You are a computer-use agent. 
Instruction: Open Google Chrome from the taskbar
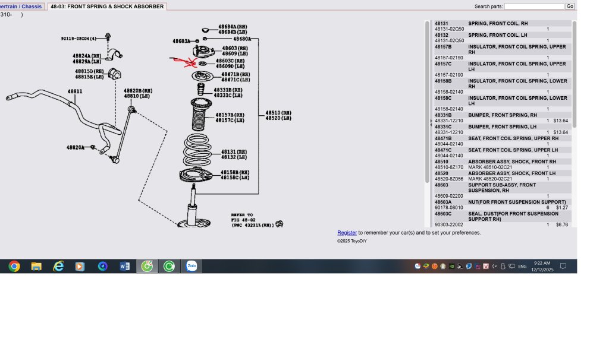click(x=14, y=267)
